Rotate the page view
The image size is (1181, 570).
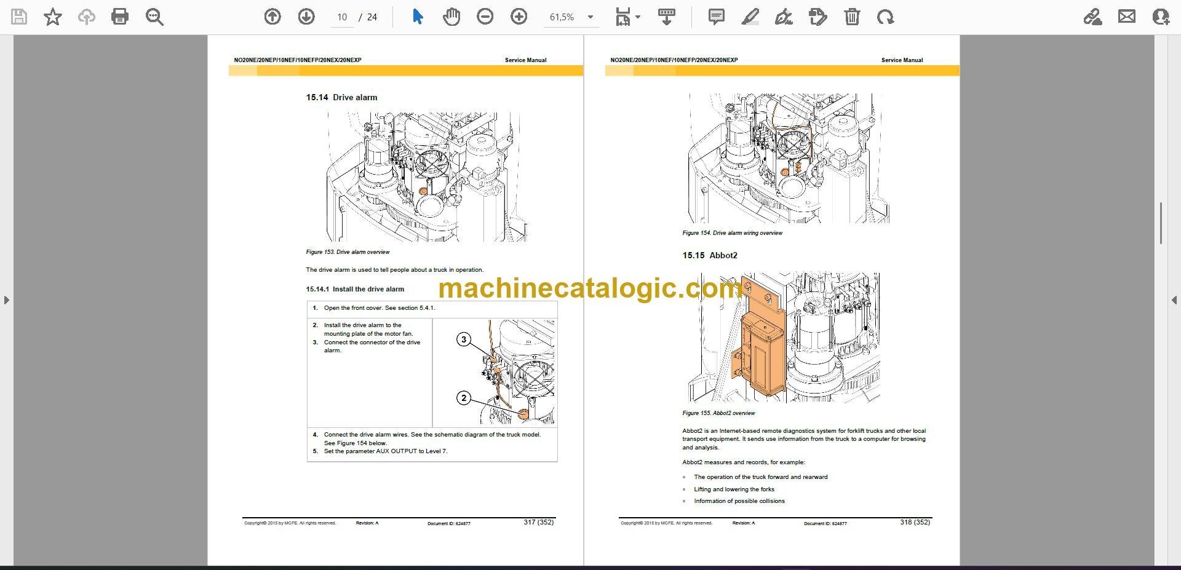point(886,17)
